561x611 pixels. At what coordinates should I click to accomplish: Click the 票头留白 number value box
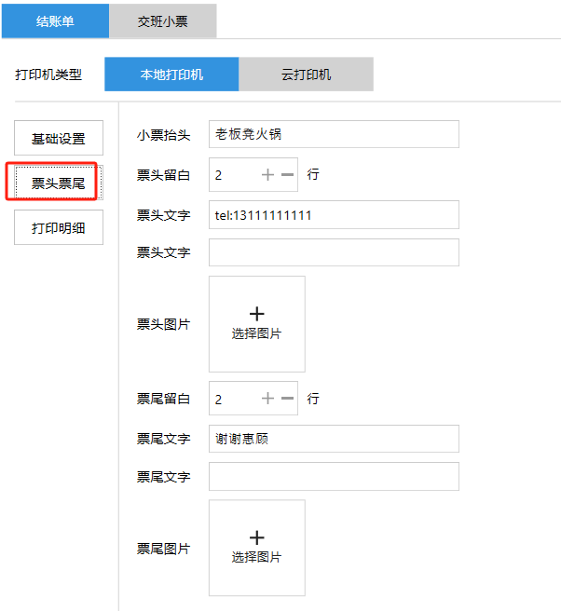(231, 174)
